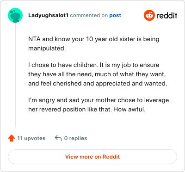185x172 pixels.
Task: Click the comment thread vertical line
Action: [15, 75]
